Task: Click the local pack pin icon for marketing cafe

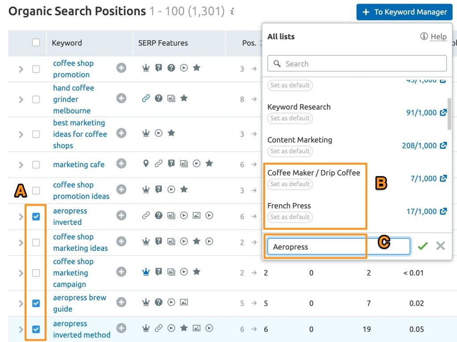Action: (145, 164)
